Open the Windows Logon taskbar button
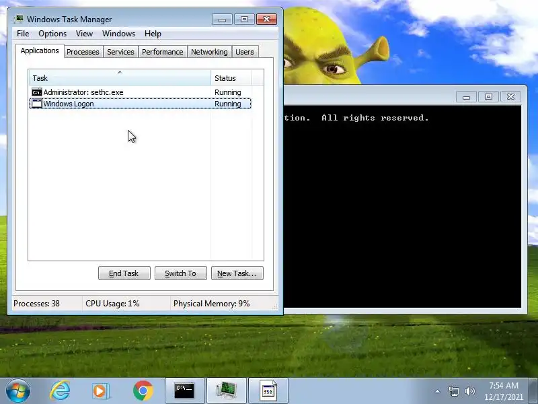Viewport: 538px width, 404px height. pos(268,391)
